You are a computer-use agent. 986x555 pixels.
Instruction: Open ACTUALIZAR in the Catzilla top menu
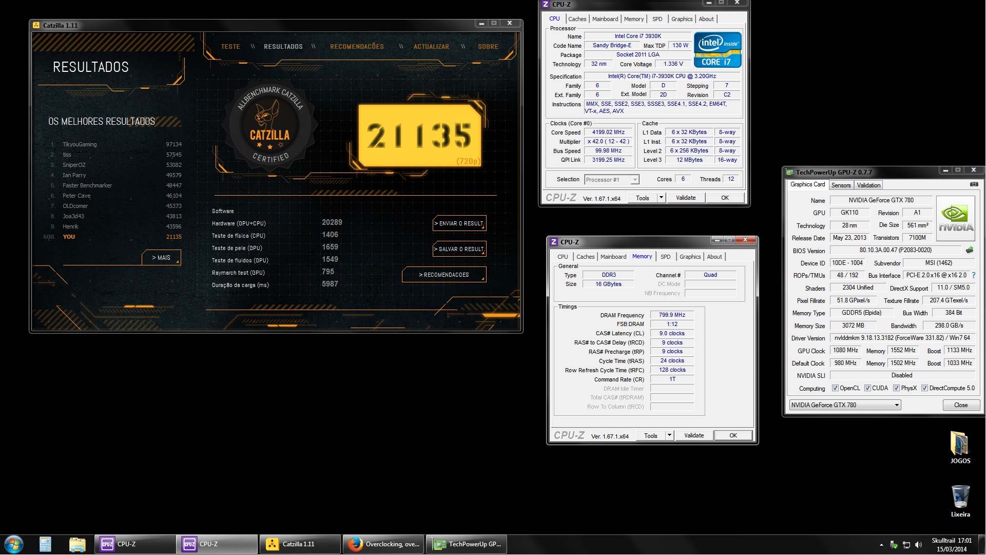click(431, 47)
